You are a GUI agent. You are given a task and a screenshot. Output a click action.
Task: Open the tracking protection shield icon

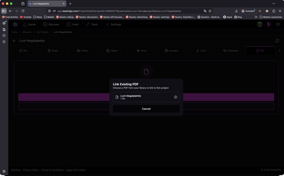tap(49, 11)
